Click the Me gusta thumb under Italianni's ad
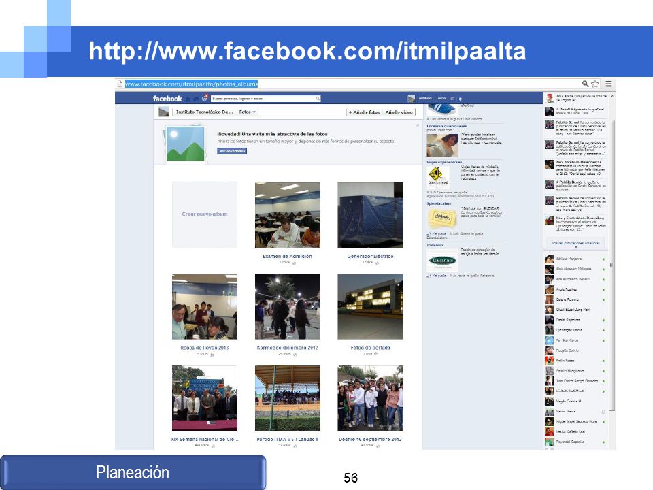Image resolution: width=653 pixels, height=490 pixels. click(x=429, y=276)
